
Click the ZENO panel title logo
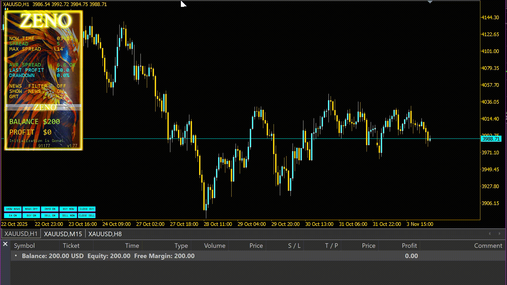pos(46,21)
